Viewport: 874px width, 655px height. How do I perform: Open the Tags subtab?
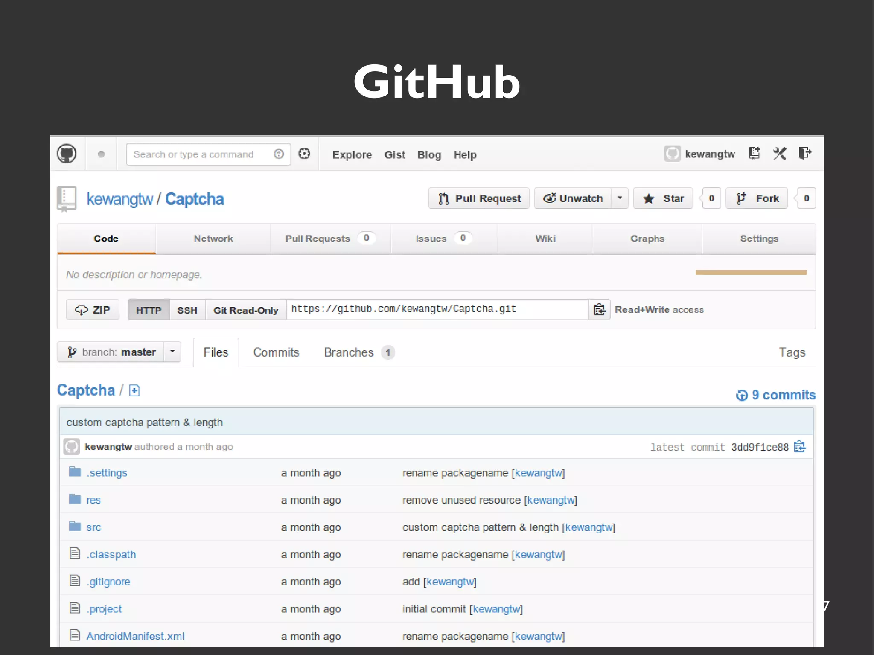792,352
